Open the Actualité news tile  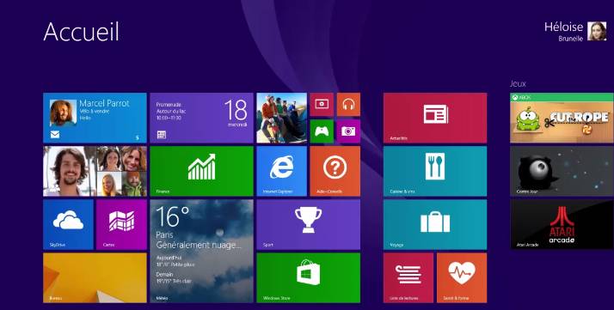pos(435,118)
